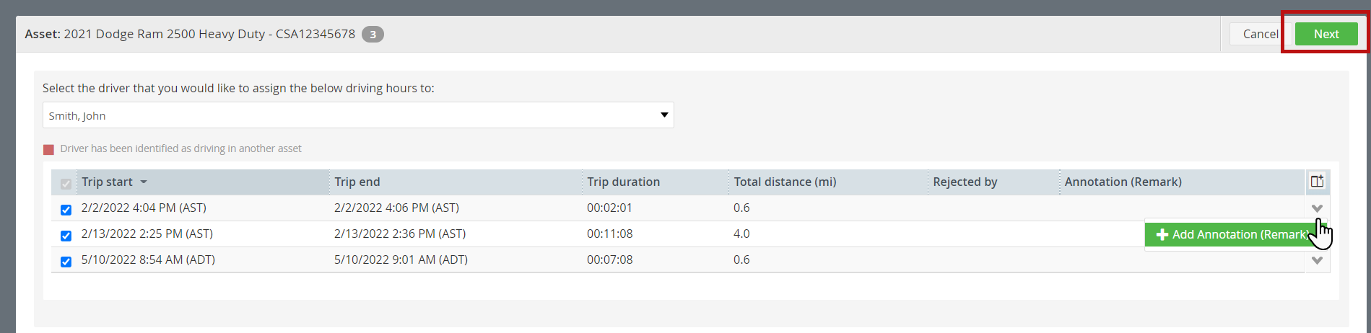Click the trip start text 2/13/2022 2:25 PM (AST)

pos(147,234)
